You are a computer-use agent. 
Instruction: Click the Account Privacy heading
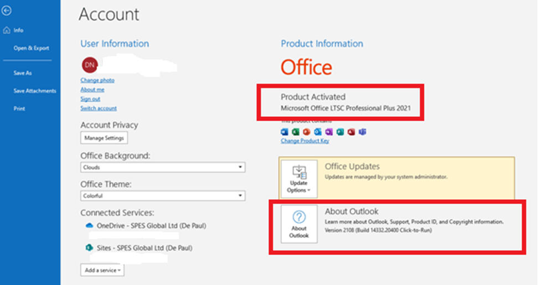pyautogui.click(x=109, y=125)
